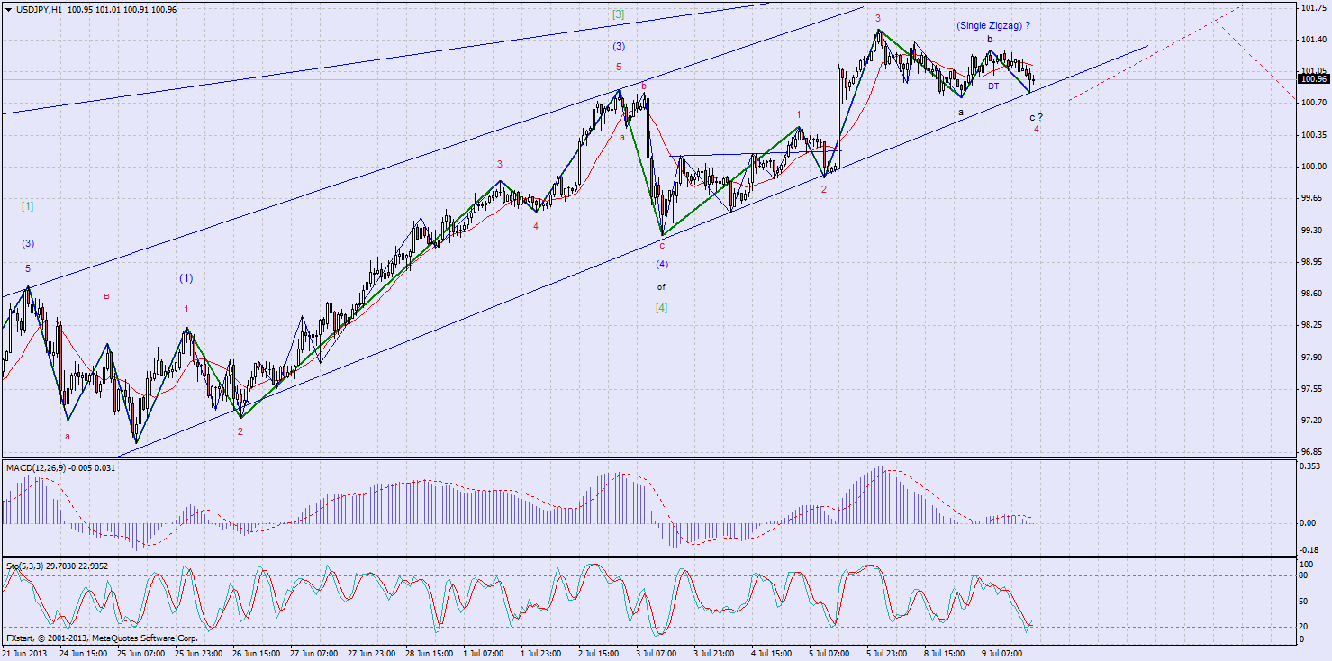Viewport: 1332px width, 661px height.
Task: Click the Stochastic 100 scale value
Action: 1308,563
